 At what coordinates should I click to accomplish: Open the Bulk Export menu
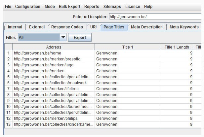70,7
